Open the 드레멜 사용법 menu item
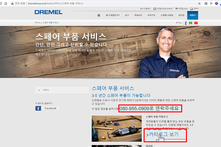This screenshot has width=221, height=147. (167, 15)
